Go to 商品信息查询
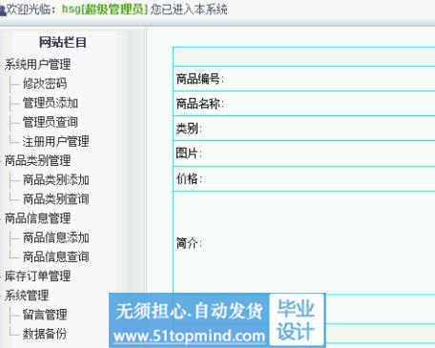Image resolution: width=435 pixels, height=348 pixels. pyautogui.click(x=55, y=256)
